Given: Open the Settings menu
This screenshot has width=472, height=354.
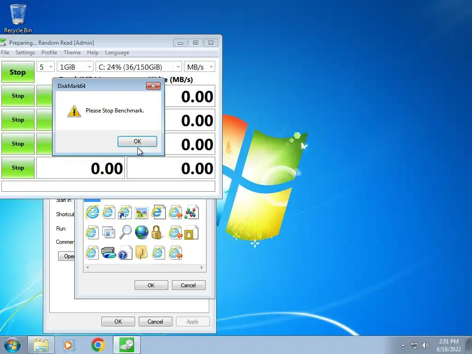Looking at the screenshot, I should click(x=25, y=53).
